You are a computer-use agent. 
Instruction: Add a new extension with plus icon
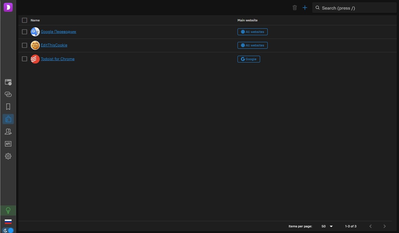pos(305,8)
